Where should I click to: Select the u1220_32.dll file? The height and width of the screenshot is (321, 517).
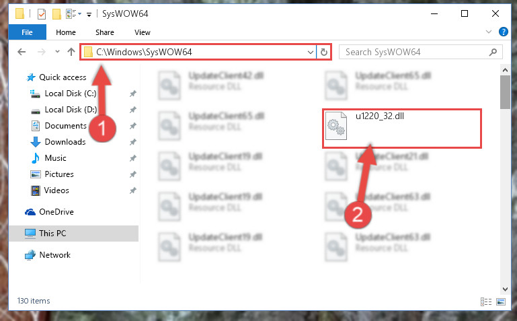(401, 129)
